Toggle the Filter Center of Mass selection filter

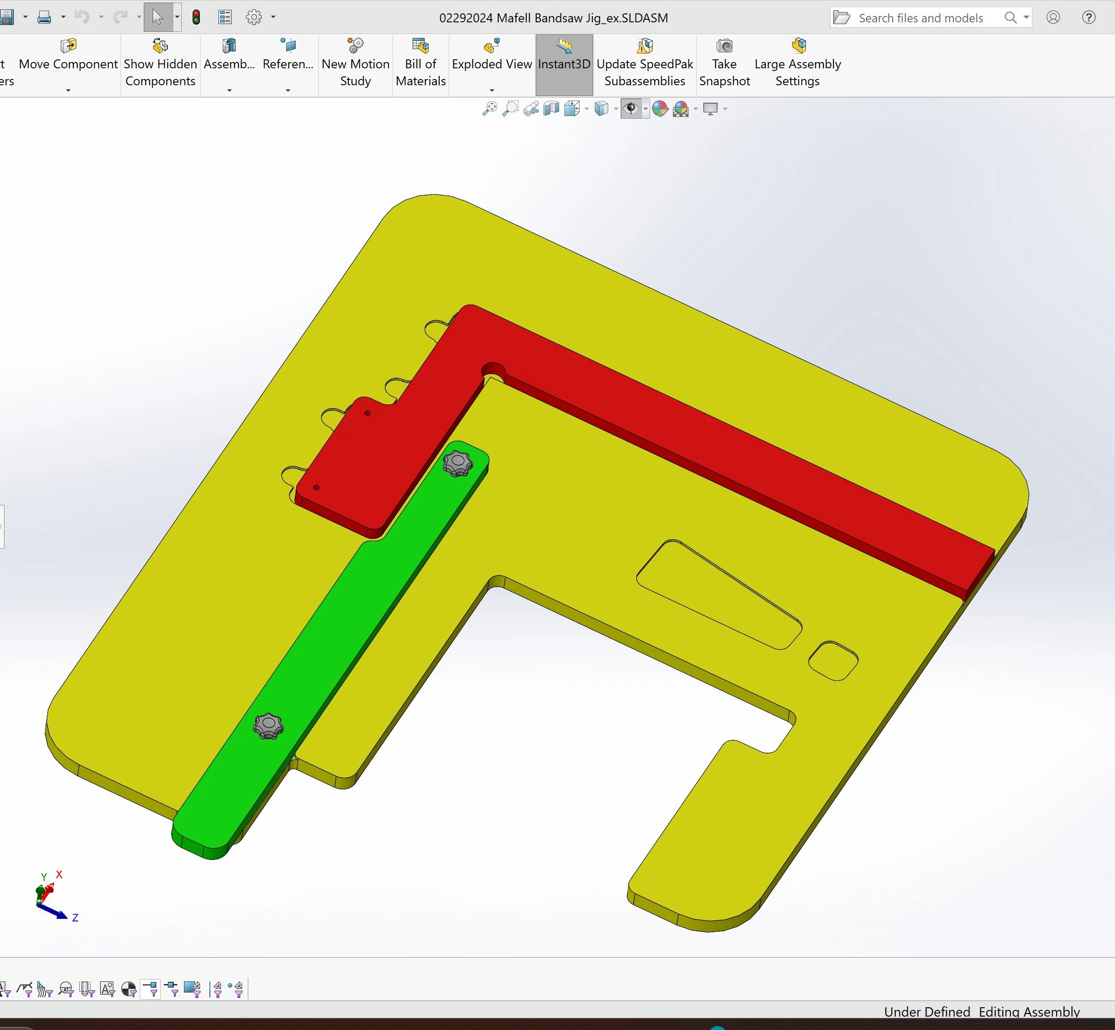click(x=129, y=989)
